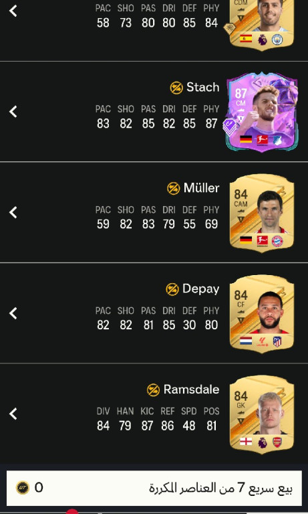Click untradeable icon beside Depay name
Image resolution: width=308 pixels, height=514 pixels.
pyautogui.click(x=172, y=289)
